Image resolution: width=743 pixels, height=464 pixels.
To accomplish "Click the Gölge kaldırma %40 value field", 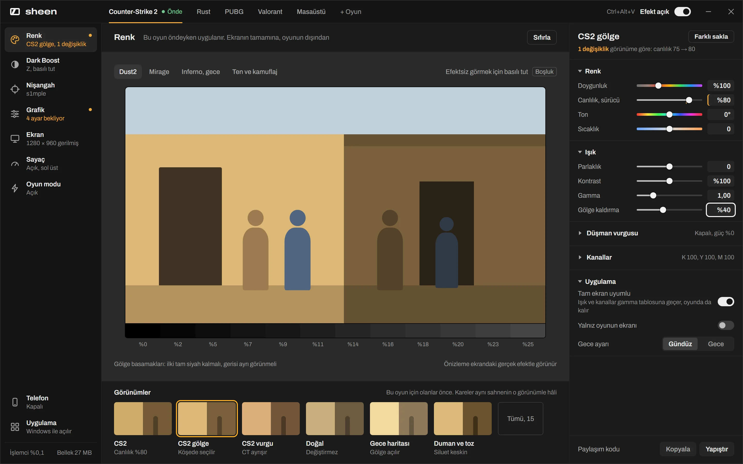I will click(721, 210).
